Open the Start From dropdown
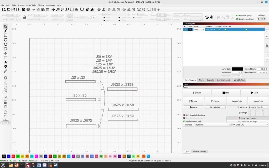 coord(258,107)
